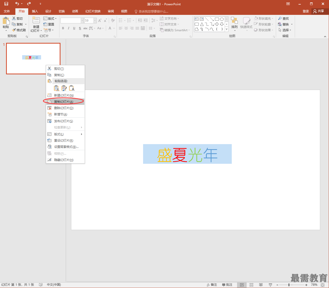Click the Format Painter (格式刷) icon
This screenshot has width=329, height=288.
click(14, 30)
